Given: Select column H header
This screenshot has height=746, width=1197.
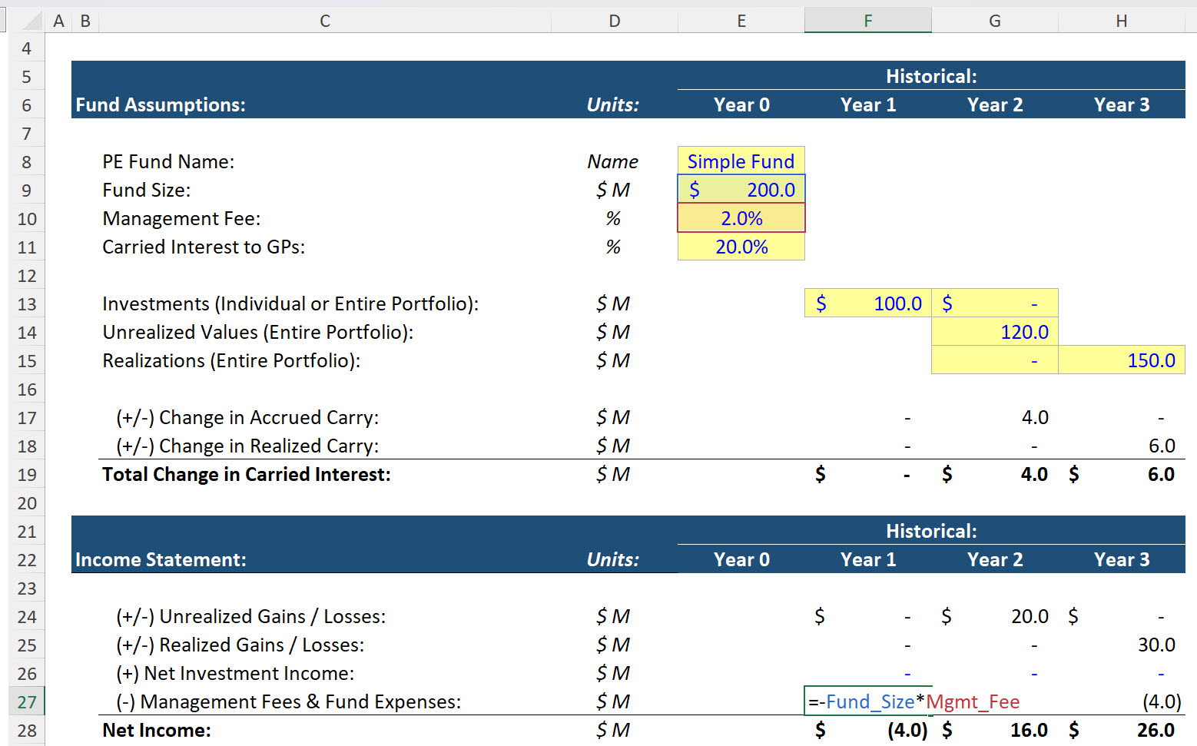Looking at the screenshot, I should (1122, 21).
